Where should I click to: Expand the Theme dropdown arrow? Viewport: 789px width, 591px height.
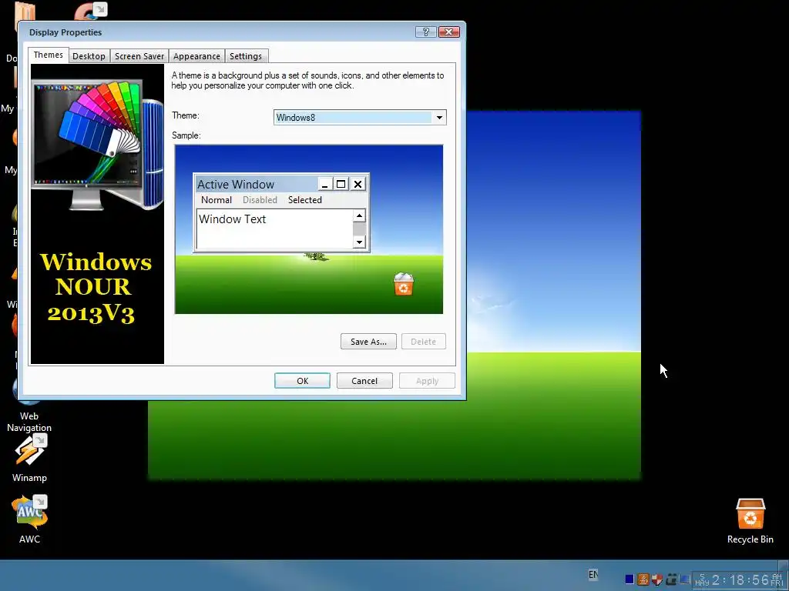(438, 118)
